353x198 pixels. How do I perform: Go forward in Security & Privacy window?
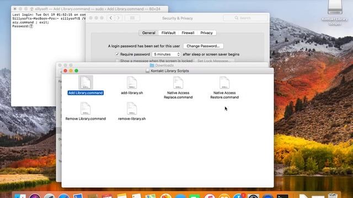point(119,18)
